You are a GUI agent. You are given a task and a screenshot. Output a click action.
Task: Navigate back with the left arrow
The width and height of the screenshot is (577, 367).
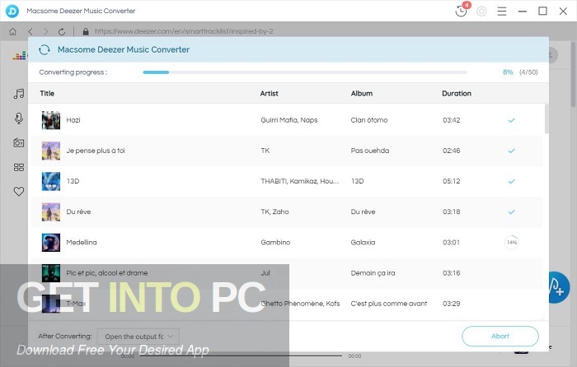coord(30,31)
